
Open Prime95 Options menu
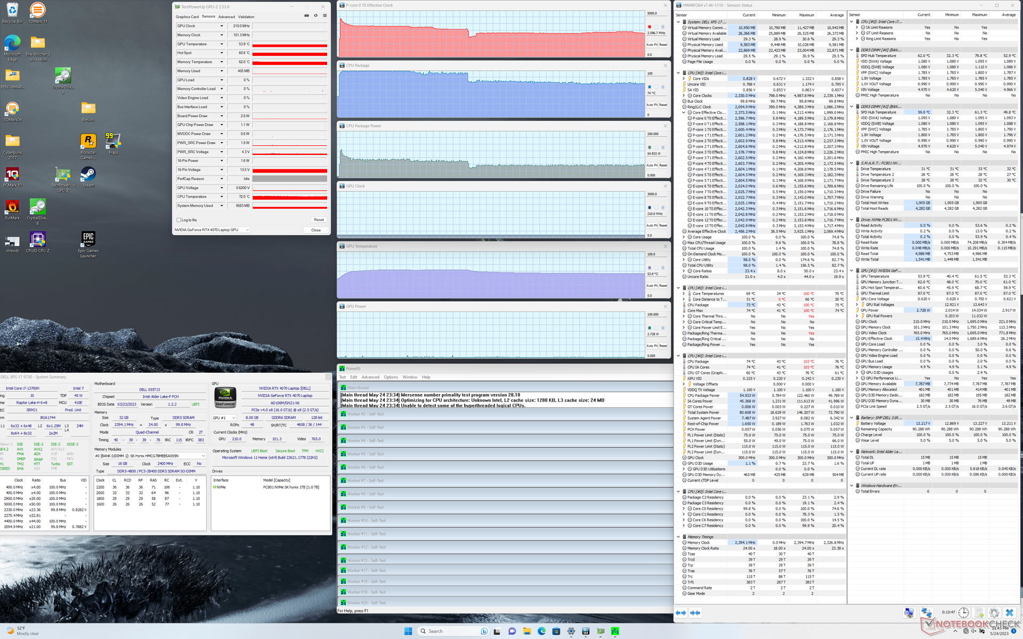[x=391, y=377]
